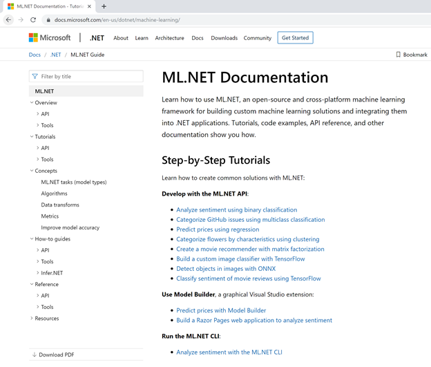Screen dimensions: 431x367
Task: Open Predict prices with Model Builder
Action: coord(221,310)
